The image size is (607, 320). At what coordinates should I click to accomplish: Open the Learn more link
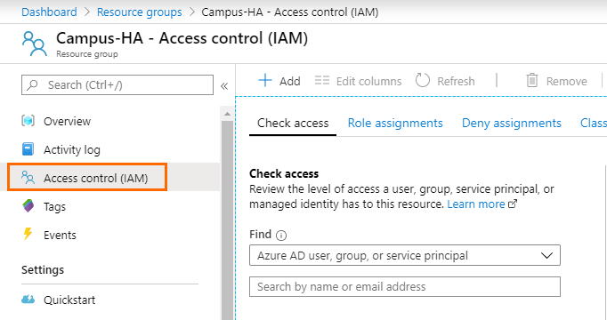tap(476, 204)
